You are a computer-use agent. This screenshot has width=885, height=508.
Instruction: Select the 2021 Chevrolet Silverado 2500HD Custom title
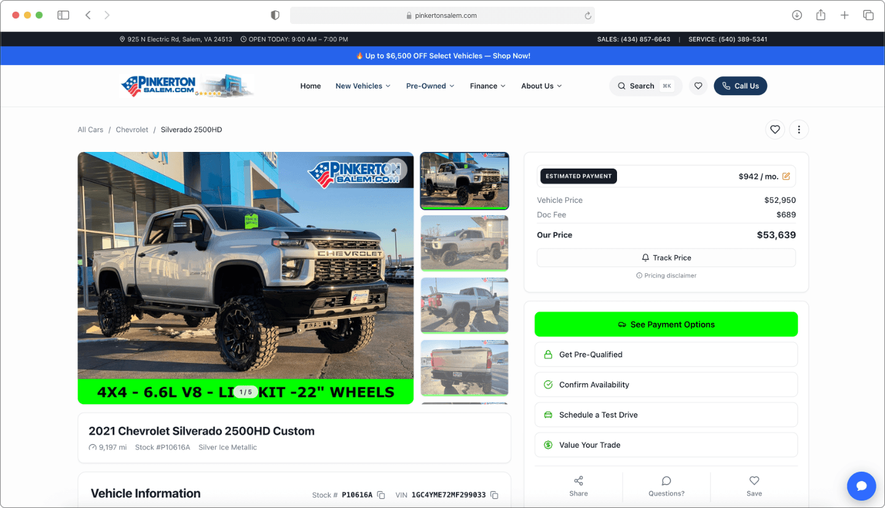tap(202, 431)
